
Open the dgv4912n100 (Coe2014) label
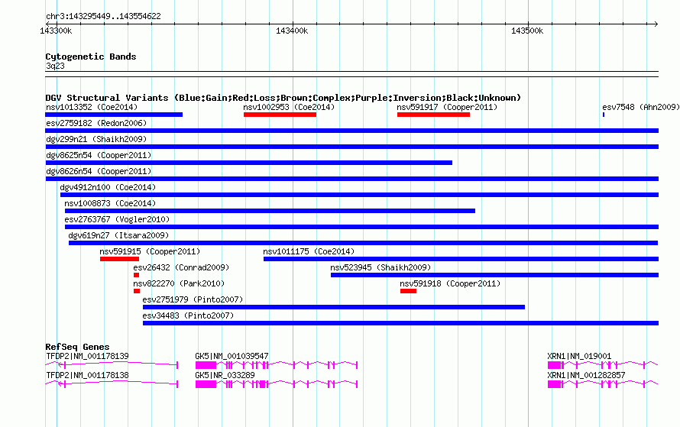(108, 187)
